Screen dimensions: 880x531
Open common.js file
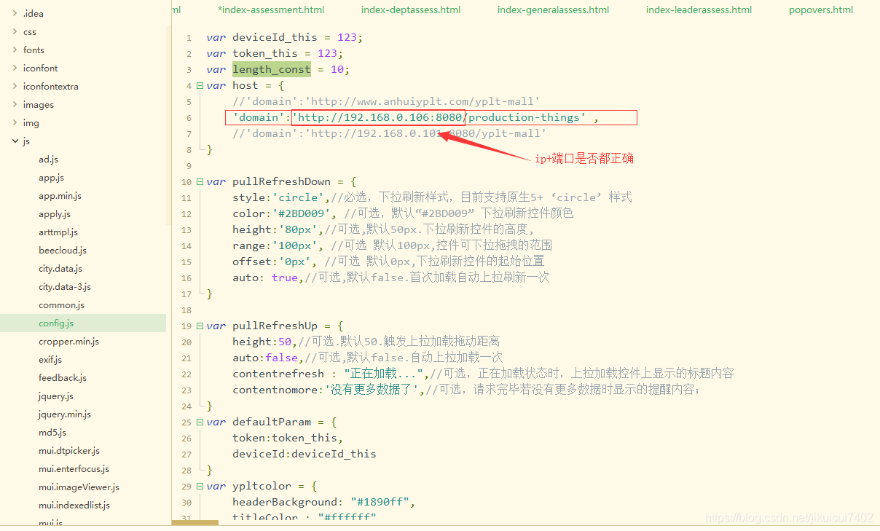point(61,305)
